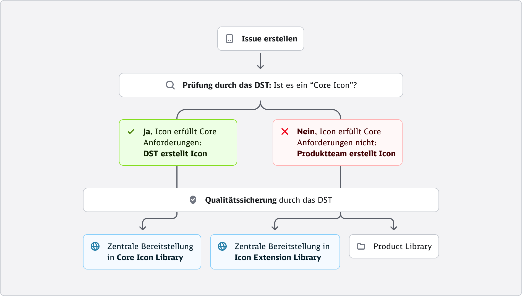Click the green checkmark icon
Image resolution: width=522 pixels, height=296 pixels.
(x=131, y=131)
